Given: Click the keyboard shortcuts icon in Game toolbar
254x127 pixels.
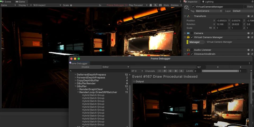Looking at the screenshot, I should pos(160,5).
